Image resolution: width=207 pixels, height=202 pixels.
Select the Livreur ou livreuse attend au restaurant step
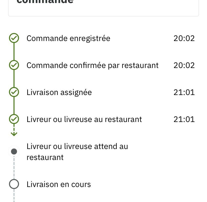click(77, 152)
